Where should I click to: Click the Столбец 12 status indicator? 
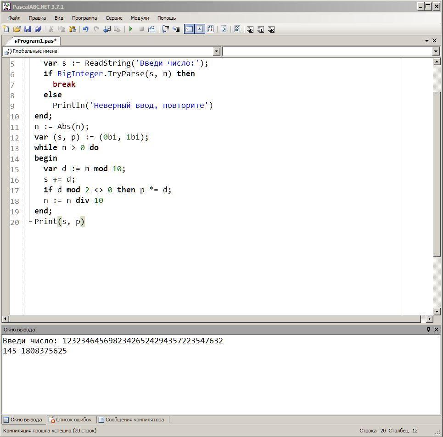point(403,431)
